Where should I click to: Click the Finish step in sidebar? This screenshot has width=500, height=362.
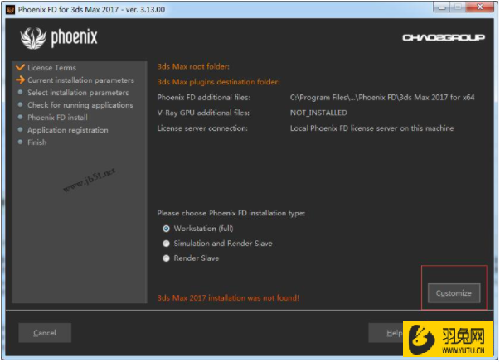37,142
